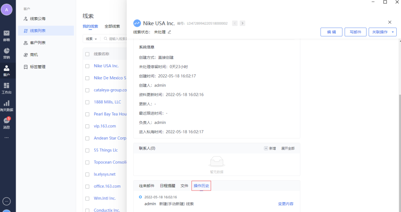Image resolution: width=401 pixels, height=212 pixels.
Task: Check the 1888 Mills, LLC row checkbox
Action: (87, 102)
